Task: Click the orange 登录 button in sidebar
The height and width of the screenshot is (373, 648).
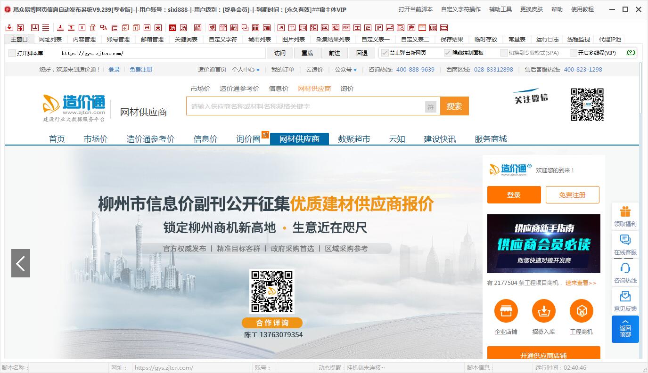Action: [514, 195]
